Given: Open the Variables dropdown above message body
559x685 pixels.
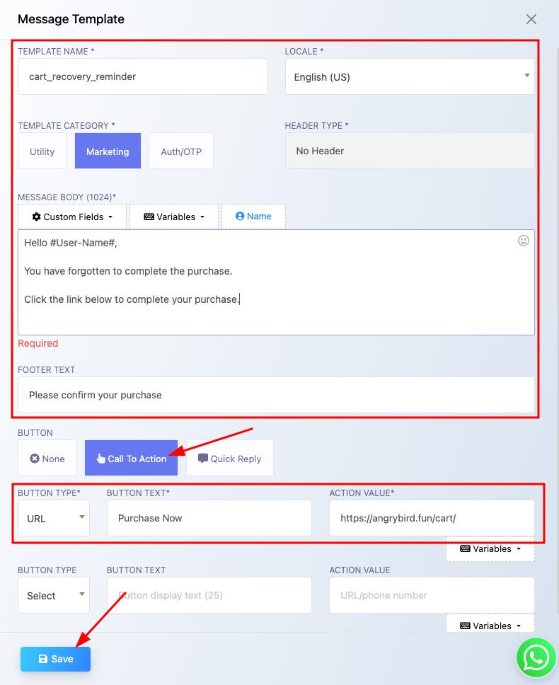Looking at the screenshot, I should (174, 217).
